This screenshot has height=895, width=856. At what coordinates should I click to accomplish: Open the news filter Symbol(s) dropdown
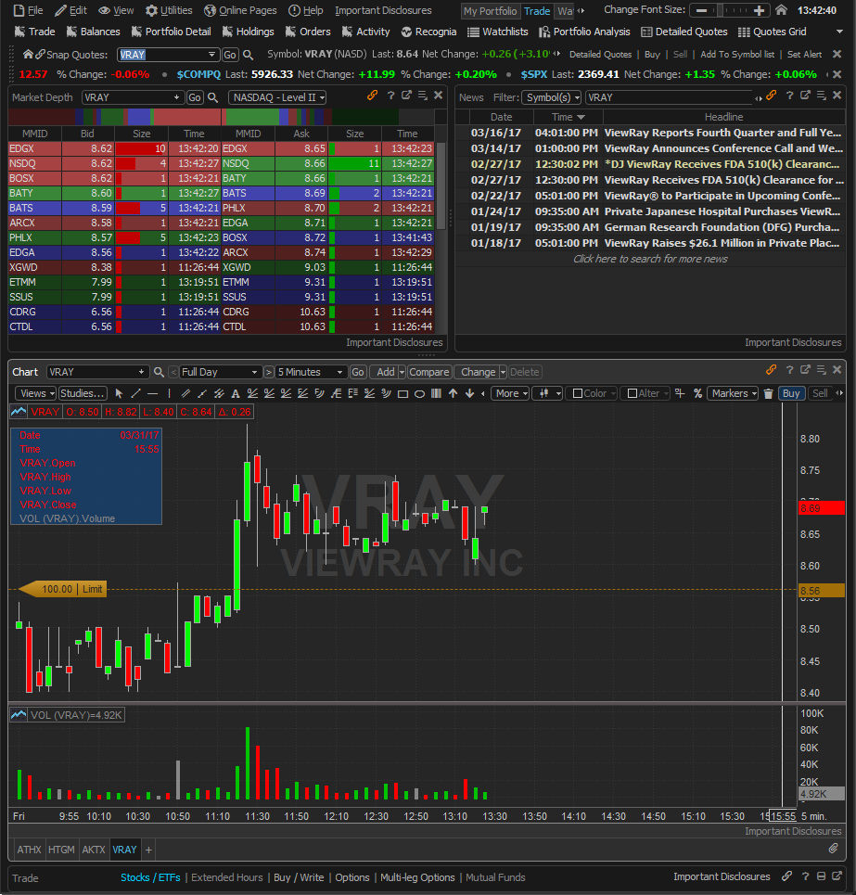pos(551,97)
